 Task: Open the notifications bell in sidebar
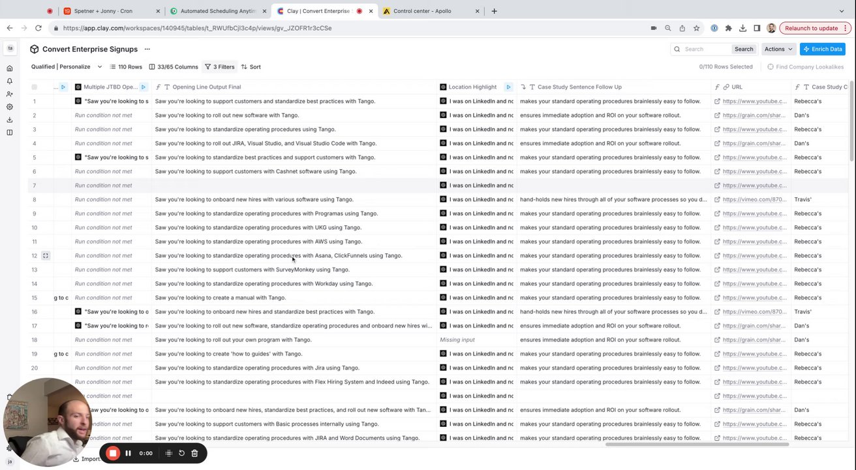pos(10,81)
